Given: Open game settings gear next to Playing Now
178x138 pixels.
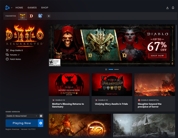Looking at the screenshot, I should (x=41, y=123).
